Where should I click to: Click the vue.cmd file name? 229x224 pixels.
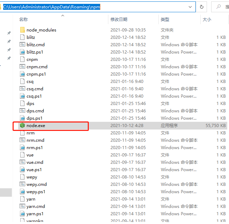[35, 162]
